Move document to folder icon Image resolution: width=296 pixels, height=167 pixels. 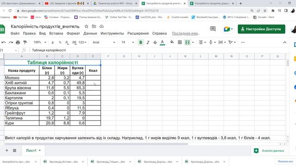[x=94, y=26]
